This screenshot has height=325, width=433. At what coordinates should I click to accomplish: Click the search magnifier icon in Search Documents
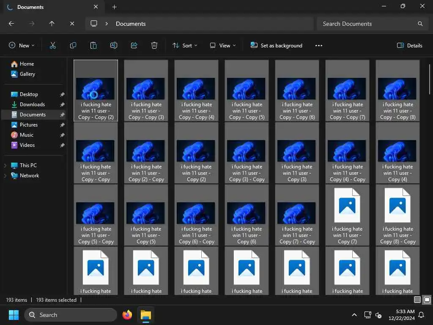[x=420, y=24]
